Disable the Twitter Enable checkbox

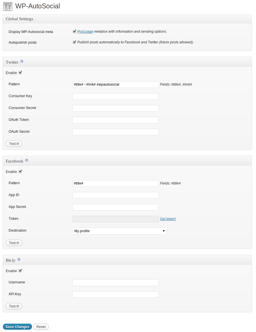click(20, 73)
